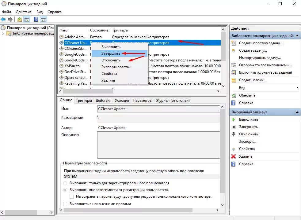Click the green Выполнить play icon

click(234, 119)
